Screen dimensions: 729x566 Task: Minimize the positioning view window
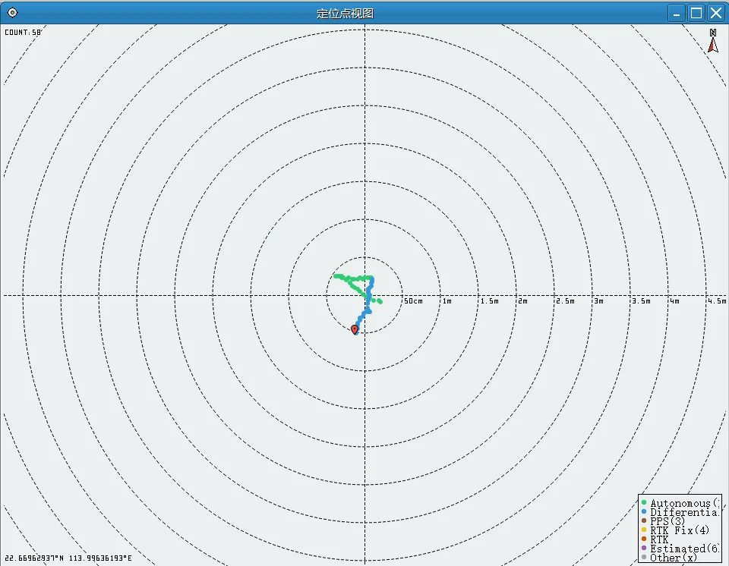(x=677, y=13)
